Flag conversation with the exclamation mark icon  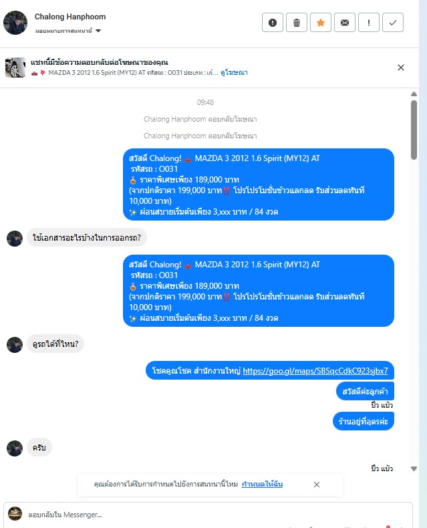point(369,23)
